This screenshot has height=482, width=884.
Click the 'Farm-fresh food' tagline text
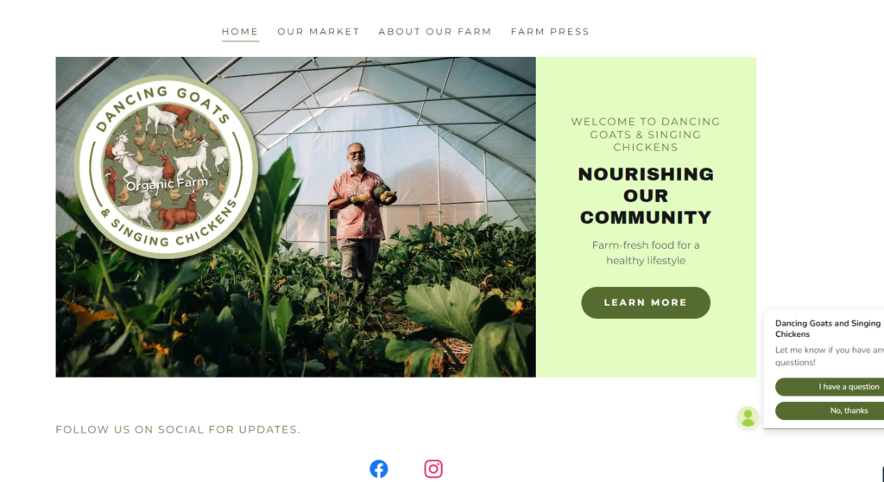point(646,253)
